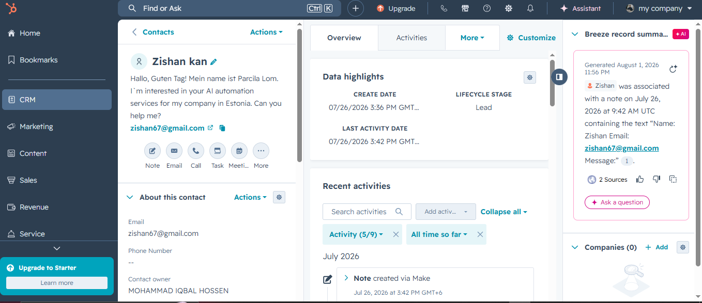The width and height of the screenshot is (702, 303).
Task: Add a company with Add link
Action: 657,247
